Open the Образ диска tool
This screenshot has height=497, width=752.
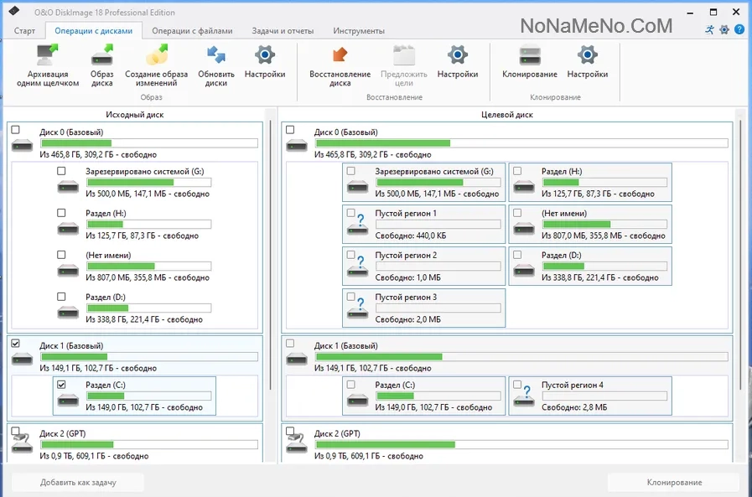click(x=102, y=57)
